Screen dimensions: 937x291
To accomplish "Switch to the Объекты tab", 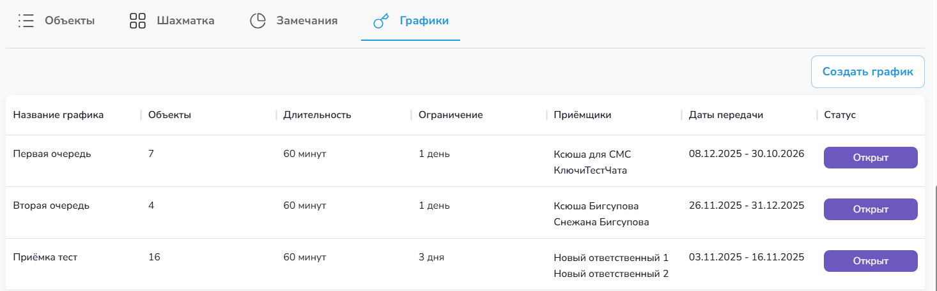I will point(69,20).
